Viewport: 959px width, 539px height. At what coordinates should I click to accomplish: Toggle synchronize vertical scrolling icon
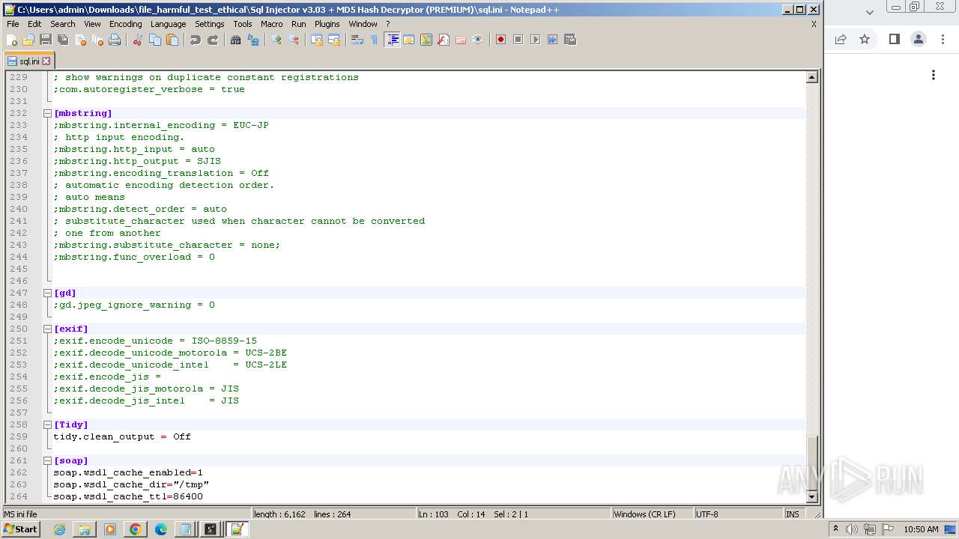click(317, 40)
